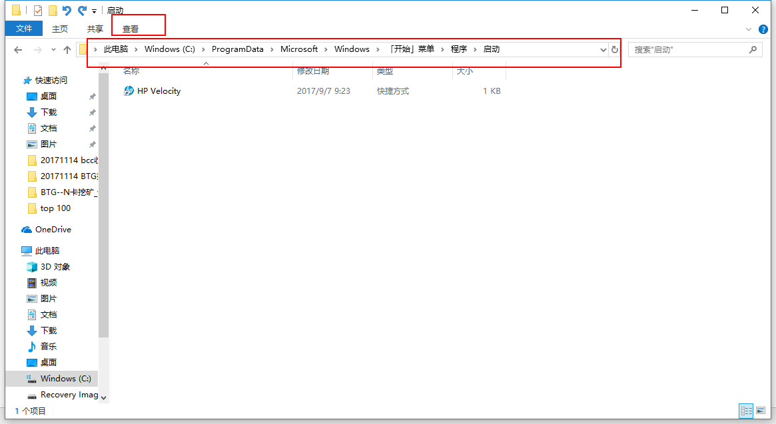Refresh the current folder view

615,50
